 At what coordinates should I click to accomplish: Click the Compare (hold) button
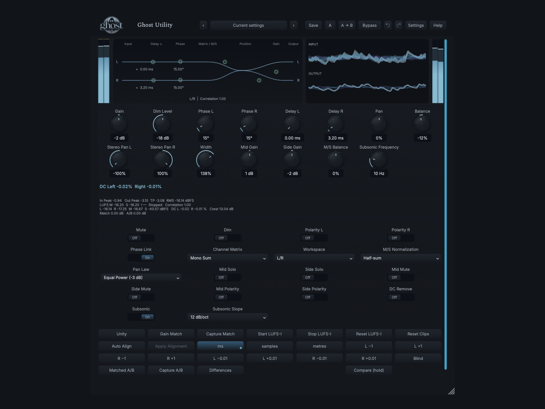369,370
